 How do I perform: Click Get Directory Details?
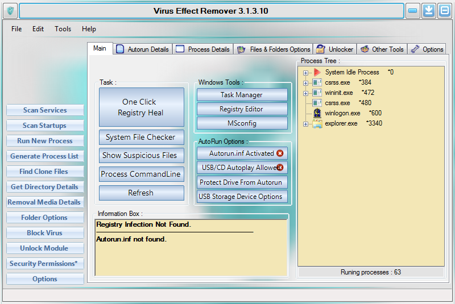pos(45,187)
